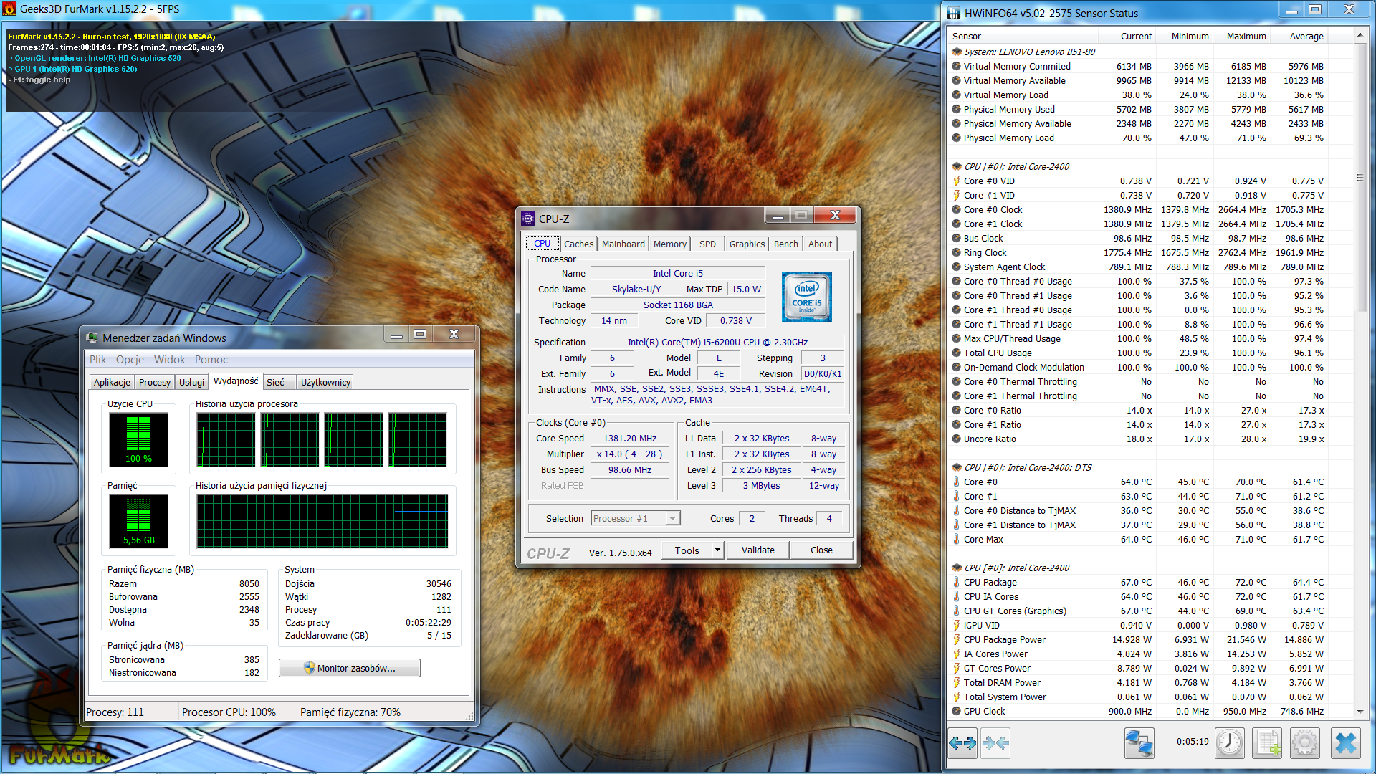Click the Physical Memory Load row icon
1376x774 pixels.
click(956, 138)
